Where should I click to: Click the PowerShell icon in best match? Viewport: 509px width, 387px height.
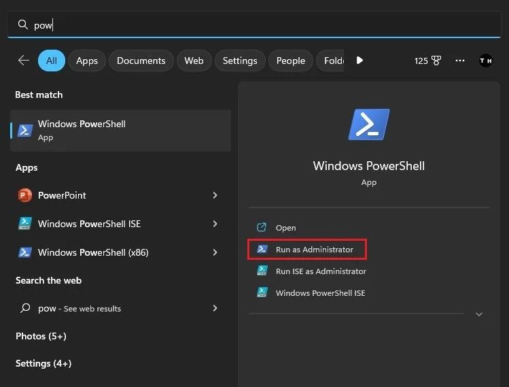pos(25,131)
